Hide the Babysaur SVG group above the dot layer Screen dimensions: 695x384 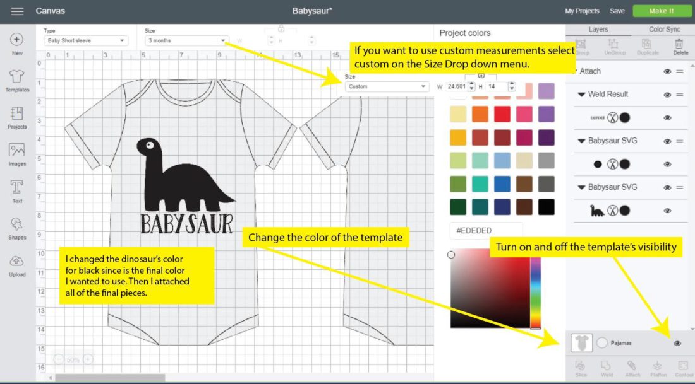[x=667, y=141]
